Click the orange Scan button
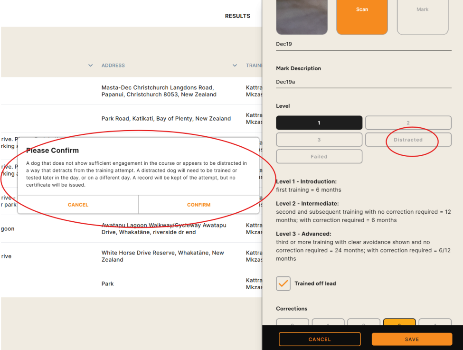The width and height of the screenshot is (463, 350). pyautogui.click(x=362, y=17)
